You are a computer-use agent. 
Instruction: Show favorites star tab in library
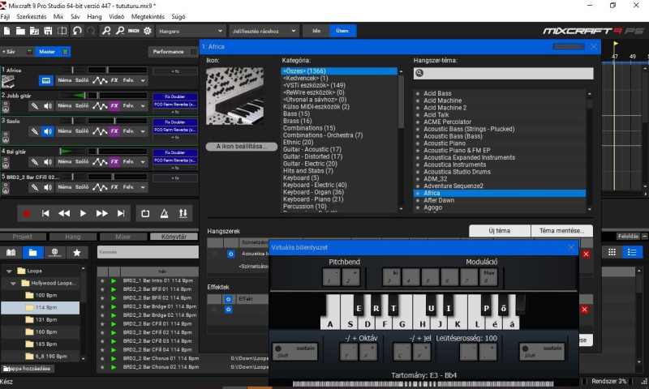tap(77, 253)
